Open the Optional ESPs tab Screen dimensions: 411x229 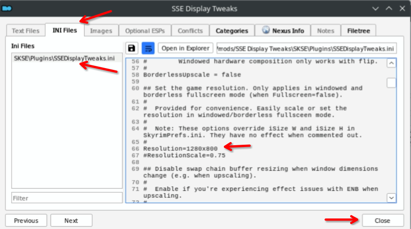pos(145,30)
